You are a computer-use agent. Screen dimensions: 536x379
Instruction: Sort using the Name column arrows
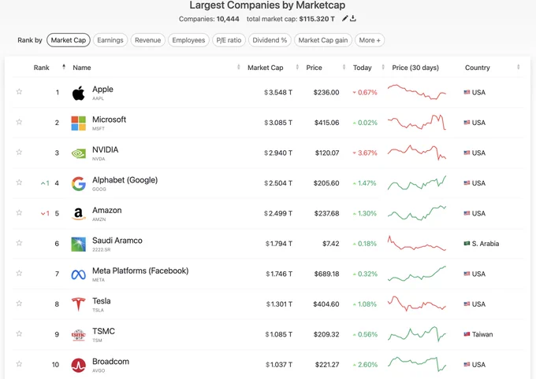238,67
